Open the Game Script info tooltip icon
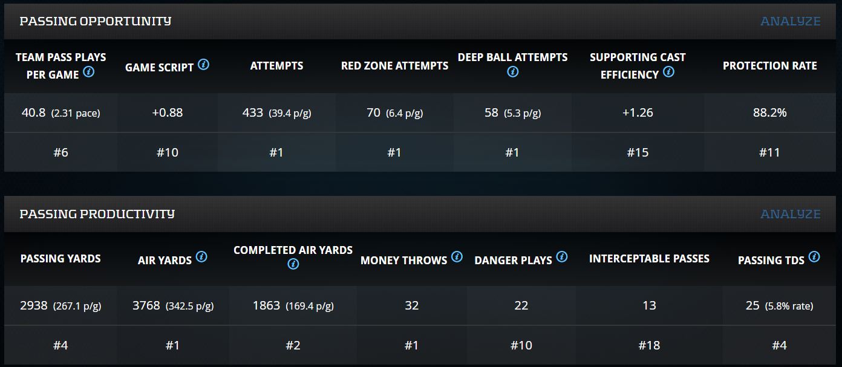The image size is (842, 367). (x=204, y=65)
